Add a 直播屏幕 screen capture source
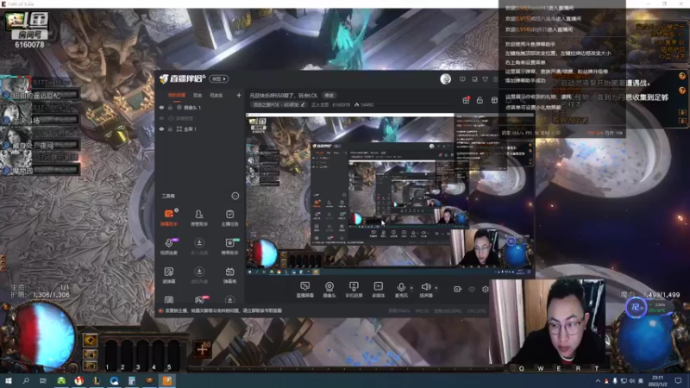Viewport: 690px width, 388px height. pyautogui.click(x=304, y=290)
